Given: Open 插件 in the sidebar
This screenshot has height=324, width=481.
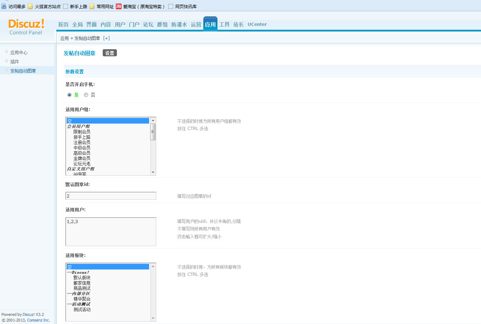Looking at the screenshot, I should click(15, 62).
